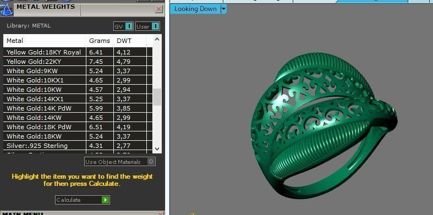433x215 pixels.
Task: Click the metal list scrollbar thumb
Action: coord(157,97)
